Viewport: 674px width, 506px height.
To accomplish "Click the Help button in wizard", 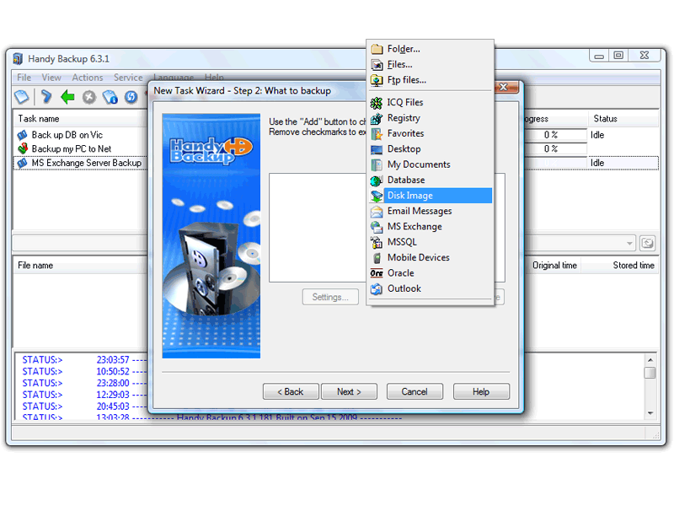I will (x=481, y=391).
